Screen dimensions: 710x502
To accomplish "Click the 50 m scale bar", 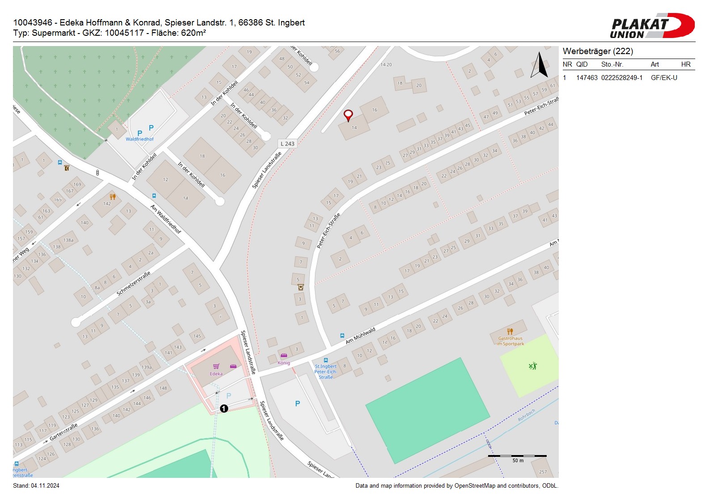I will (517, 456).
